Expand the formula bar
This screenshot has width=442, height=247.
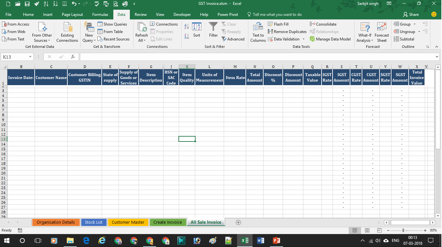tap(437, 57)
